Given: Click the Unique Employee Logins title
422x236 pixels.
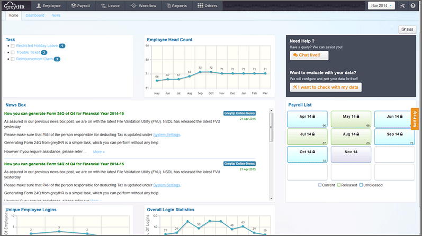Looking at the screenshot, I should (31, 210).
